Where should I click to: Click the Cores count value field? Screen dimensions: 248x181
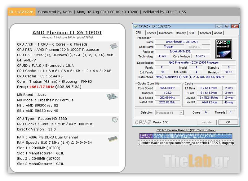coord(206,112)
